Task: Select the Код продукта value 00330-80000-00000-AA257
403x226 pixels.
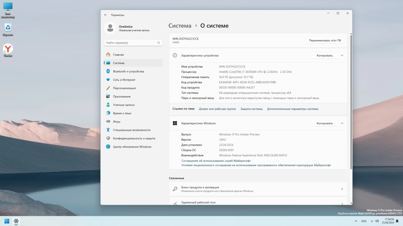Action: [x=237, y=88]
